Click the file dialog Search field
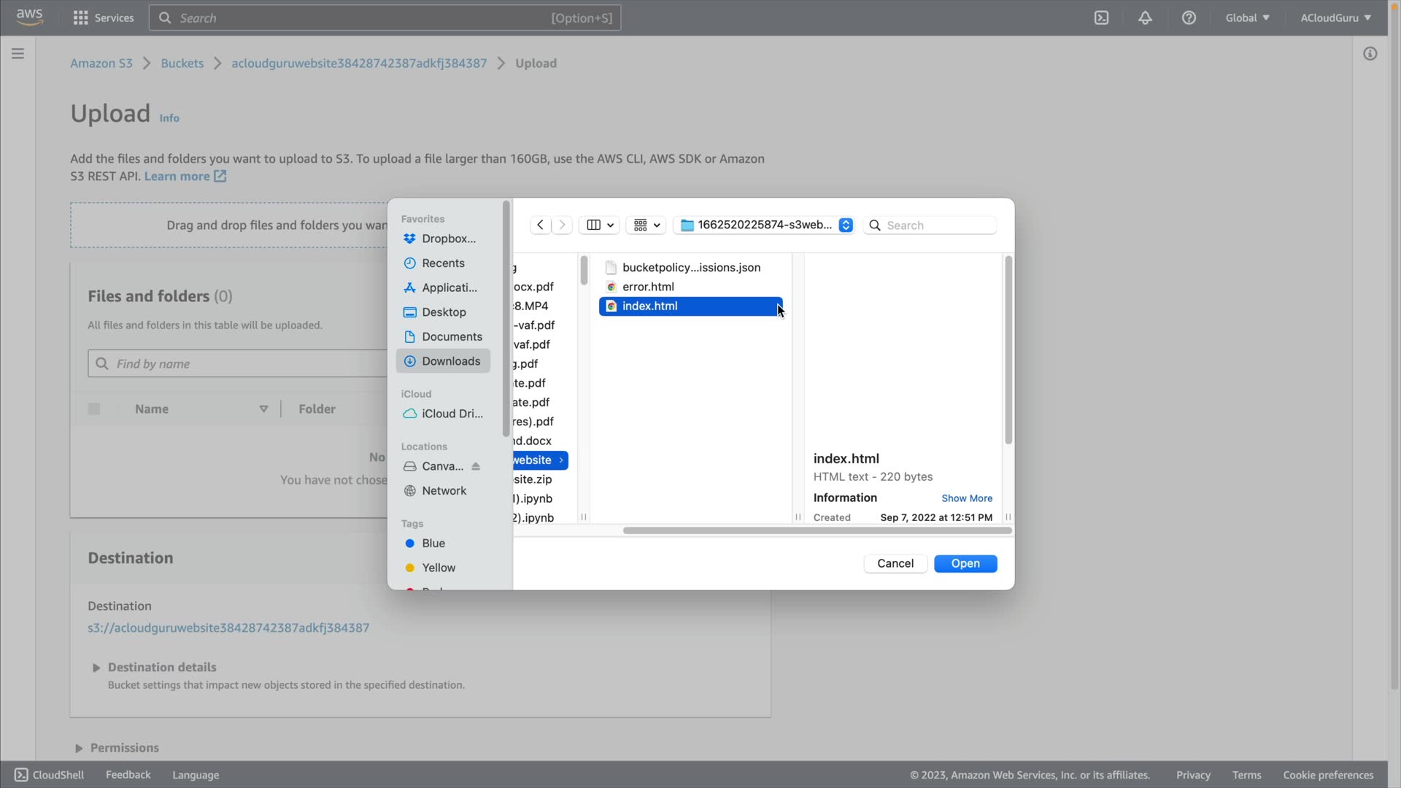1401x788 pixels. tap(938, 225)
